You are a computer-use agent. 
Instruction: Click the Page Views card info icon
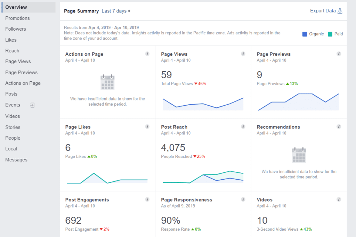point(243,54)
